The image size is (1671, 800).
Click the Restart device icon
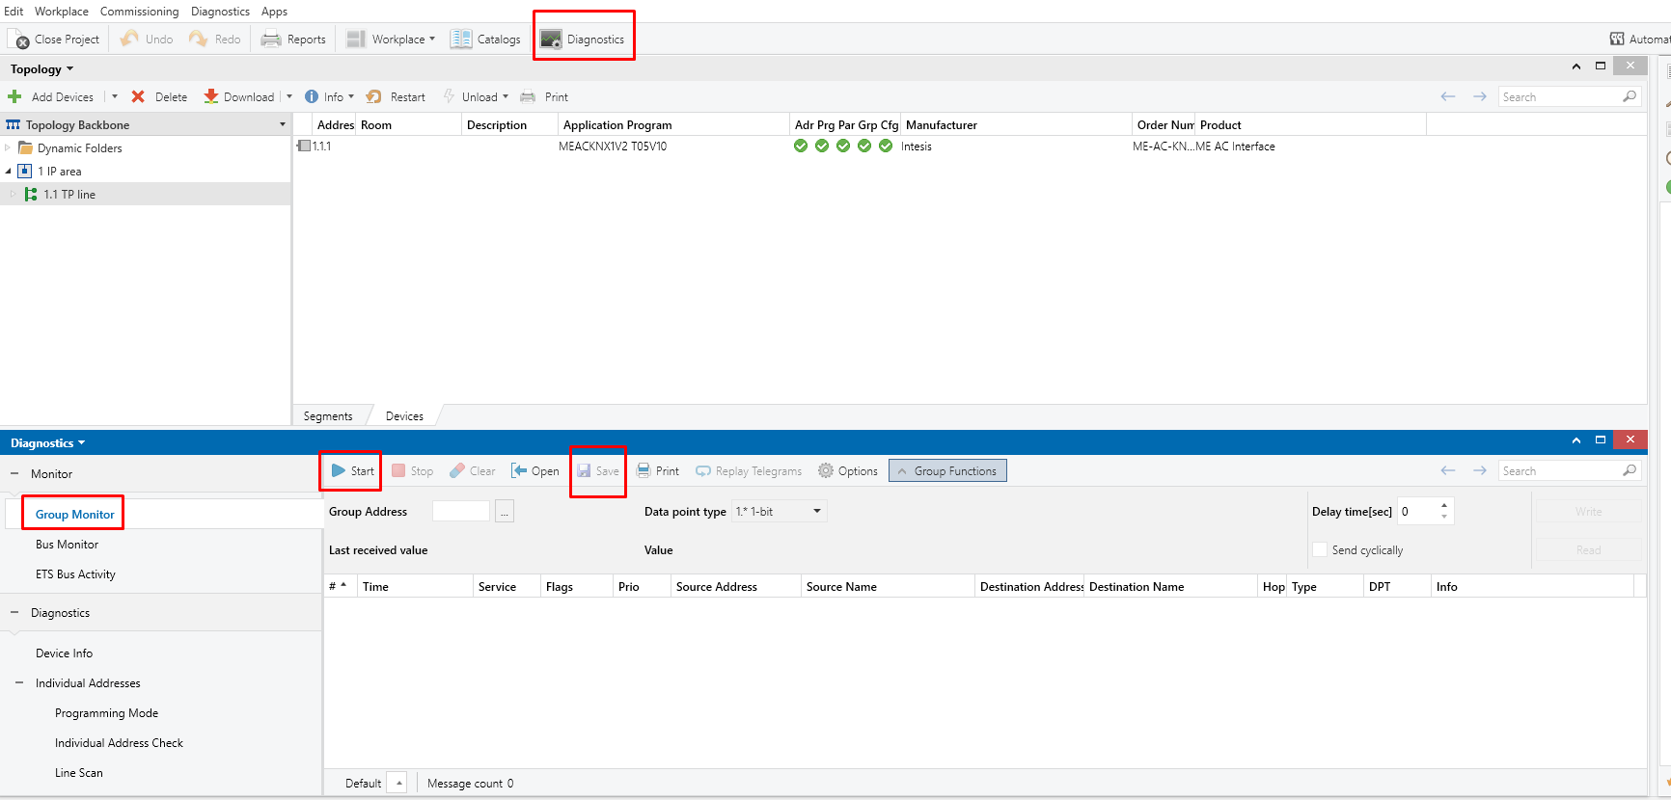pyautogui.click(x=373, y=97)
